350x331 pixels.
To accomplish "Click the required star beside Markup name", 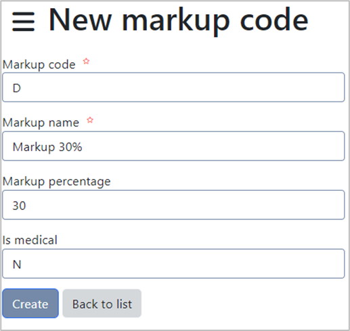I will pyautogui.click(x=90, y=120).
